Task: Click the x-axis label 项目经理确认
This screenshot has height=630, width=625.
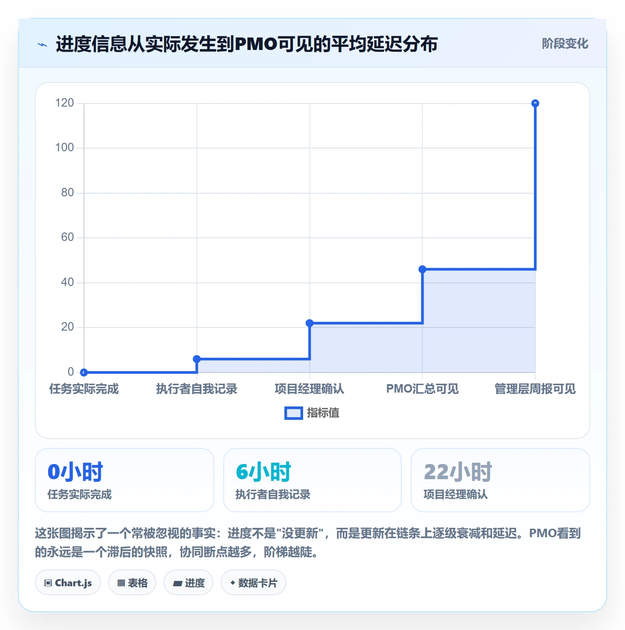Action: pyautogui.click(x=310, y=389)
